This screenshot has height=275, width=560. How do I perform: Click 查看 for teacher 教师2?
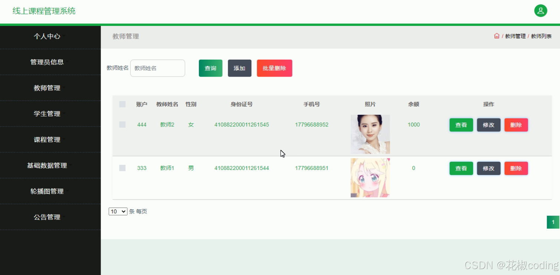click(x=461, y=125)
